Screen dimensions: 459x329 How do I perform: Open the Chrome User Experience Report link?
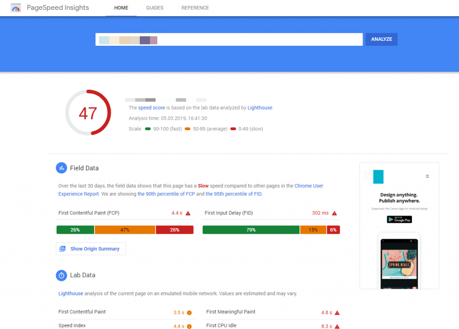pos(309,185)
